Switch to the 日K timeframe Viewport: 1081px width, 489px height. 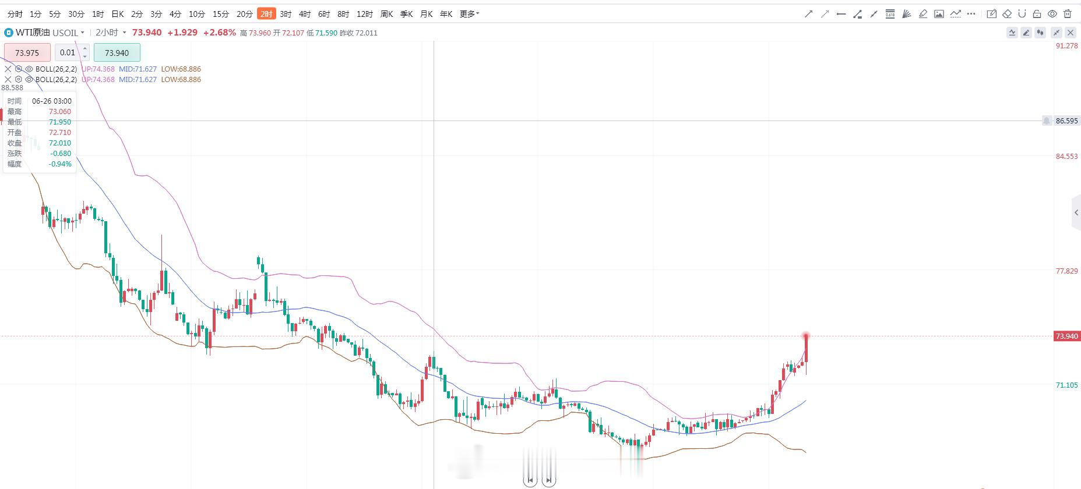118,14
